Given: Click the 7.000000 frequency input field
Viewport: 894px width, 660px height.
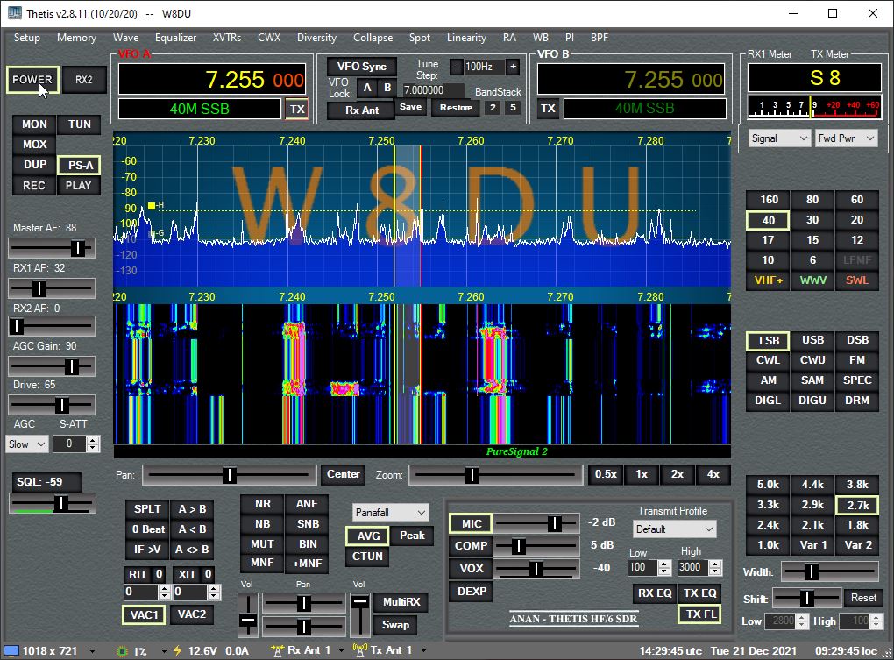Looking at the screenshot, I should [434, 90].
